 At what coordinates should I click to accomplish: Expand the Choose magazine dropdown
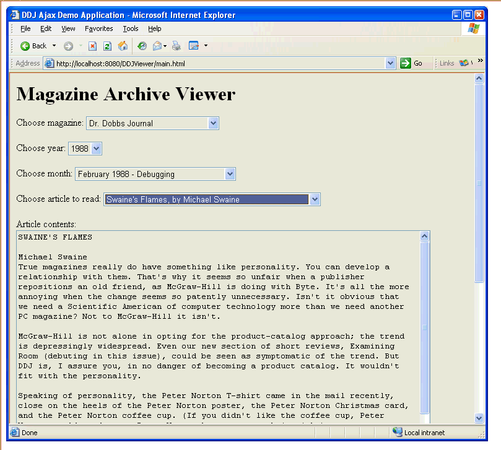tap(214, 123)
